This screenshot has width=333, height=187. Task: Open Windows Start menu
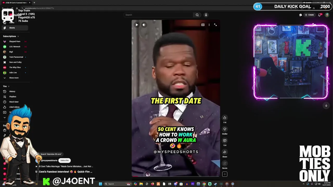pos(100,184)
